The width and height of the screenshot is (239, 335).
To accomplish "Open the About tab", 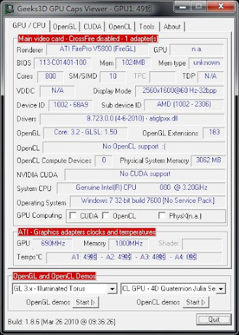I will 172,27.
